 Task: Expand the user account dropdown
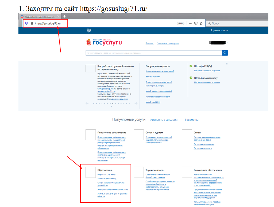[x=226, y=43]
